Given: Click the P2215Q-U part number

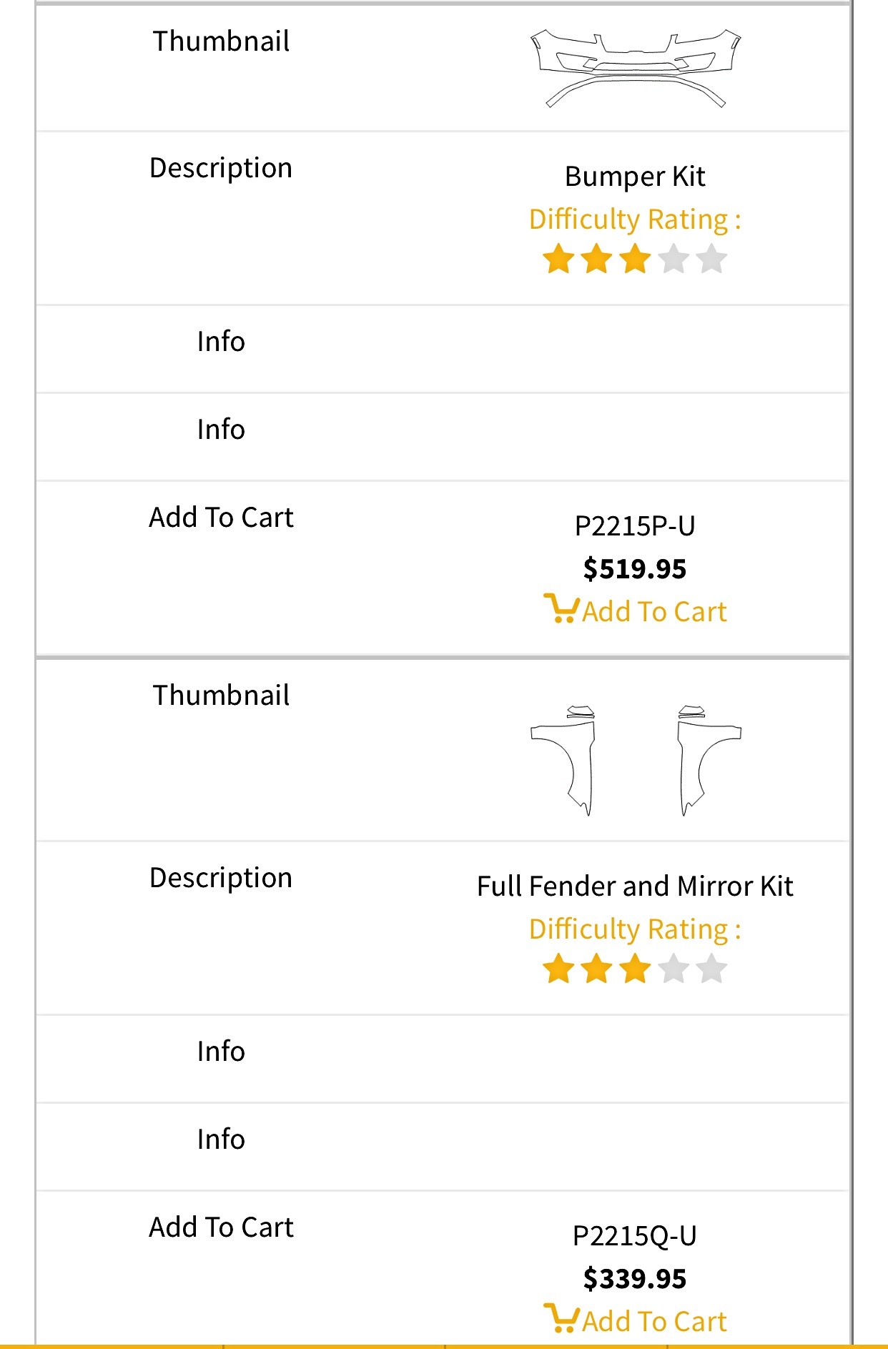Looking at the screenshot, I should 635,1236.
